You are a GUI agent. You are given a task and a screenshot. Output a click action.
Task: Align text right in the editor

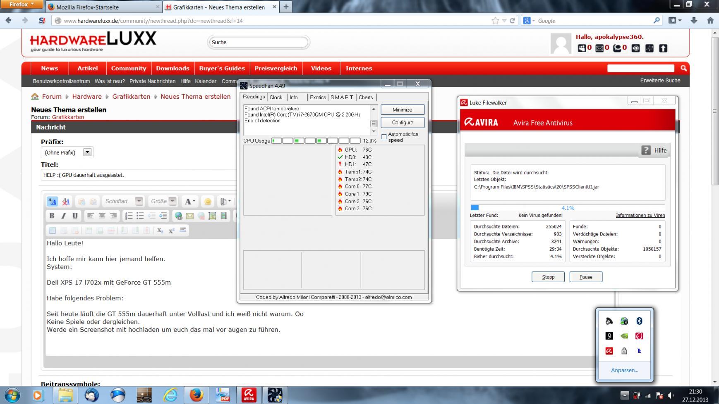point(113,216)
